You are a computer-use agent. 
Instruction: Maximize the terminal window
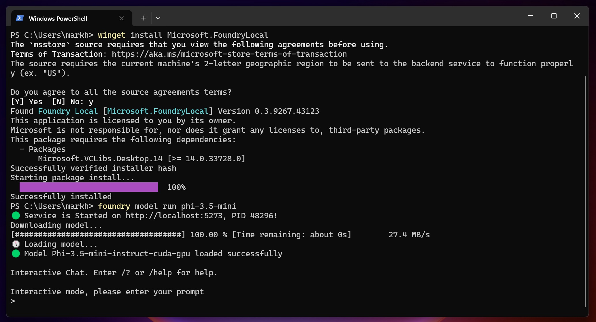pos(554,16)
